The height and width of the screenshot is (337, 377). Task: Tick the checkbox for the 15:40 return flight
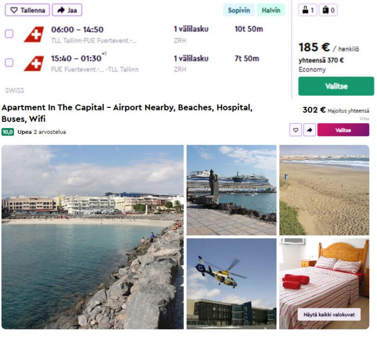pyautogui.click(x=9, y=63)
